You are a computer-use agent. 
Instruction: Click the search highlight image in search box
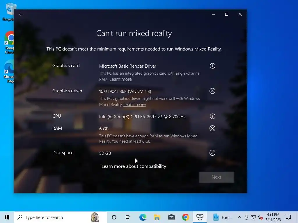pyautogui.click(x=95, y=217)
